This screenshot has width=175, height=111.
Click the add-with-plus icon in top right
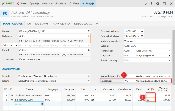coord(145,4)
